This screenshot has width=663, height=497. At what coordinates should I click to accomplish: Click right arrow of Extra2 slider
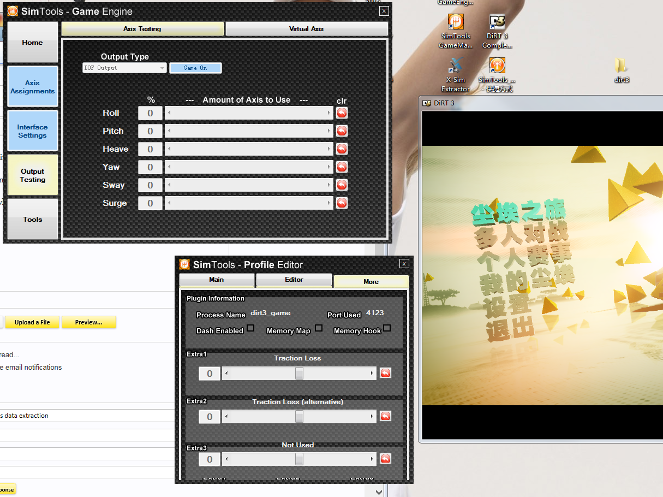point(372,417)
